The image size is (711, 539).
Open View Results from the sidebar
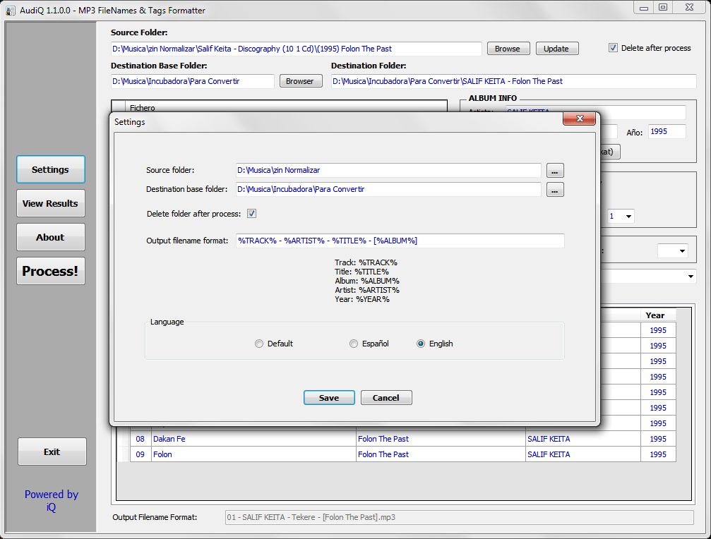tap(51, 203)
